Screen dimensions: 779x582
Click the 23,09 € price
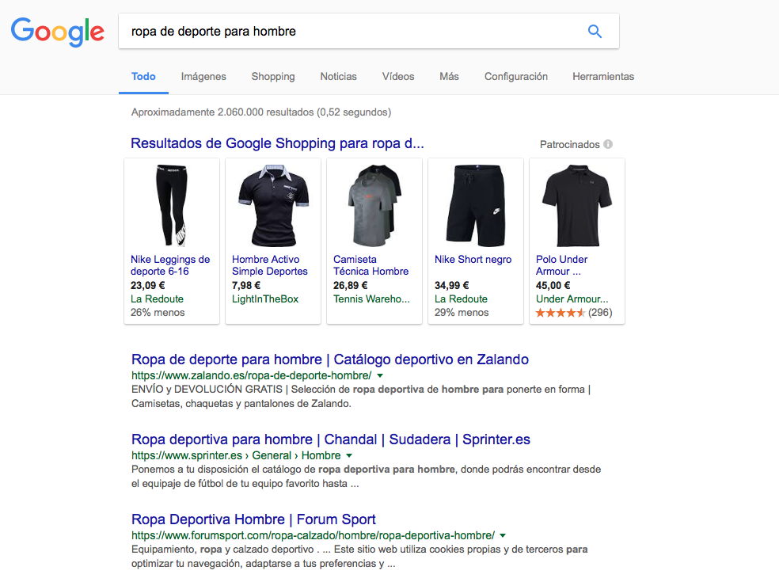(x=147, y=286)
